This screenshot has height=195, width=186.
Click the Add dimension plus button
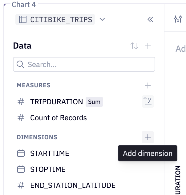148,137
